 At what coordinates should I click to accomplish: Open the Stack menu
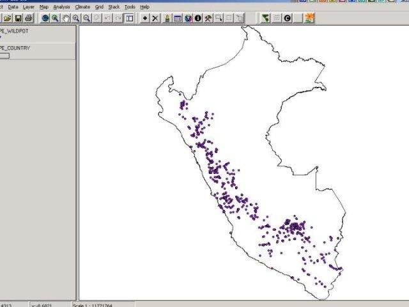(114, 7)
